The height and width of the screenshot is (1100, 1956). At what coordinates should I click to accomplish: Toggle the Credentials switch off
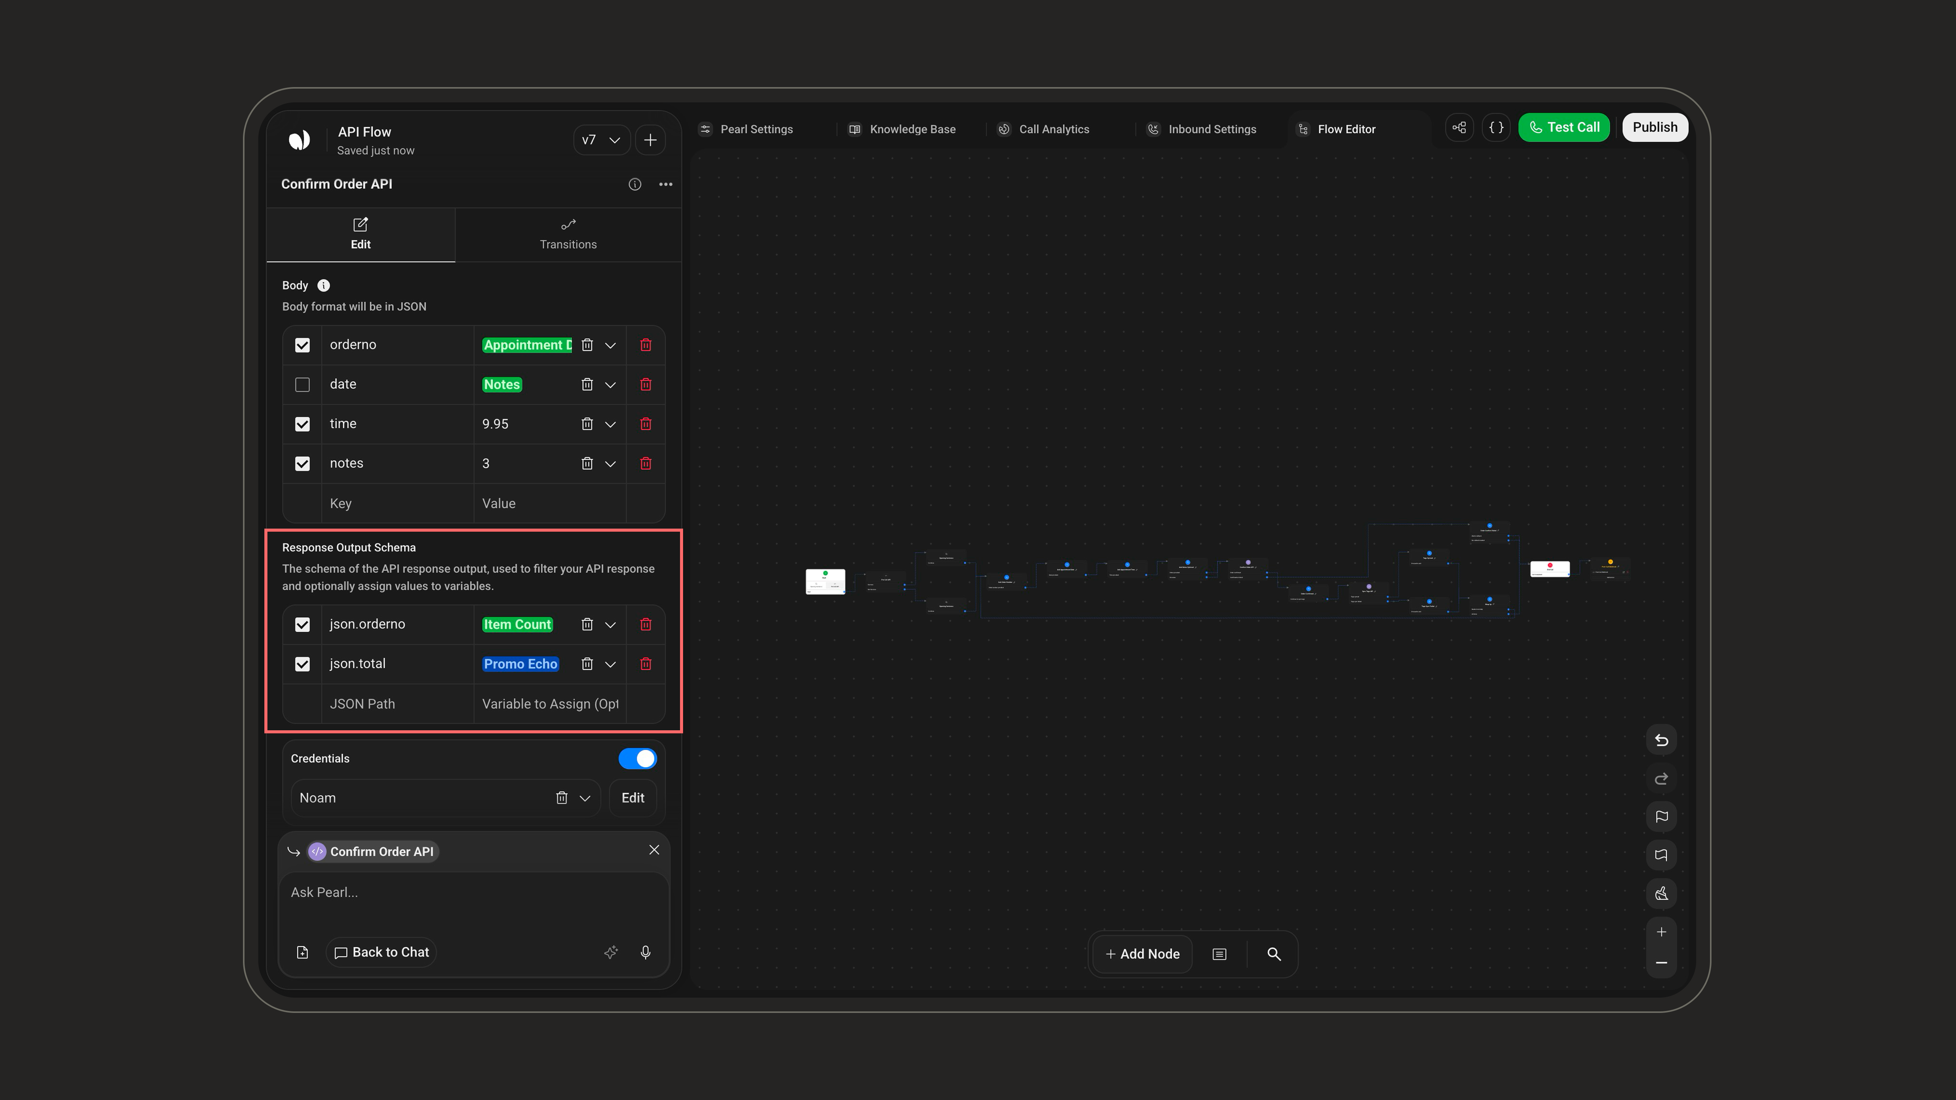tap(637, 759)
